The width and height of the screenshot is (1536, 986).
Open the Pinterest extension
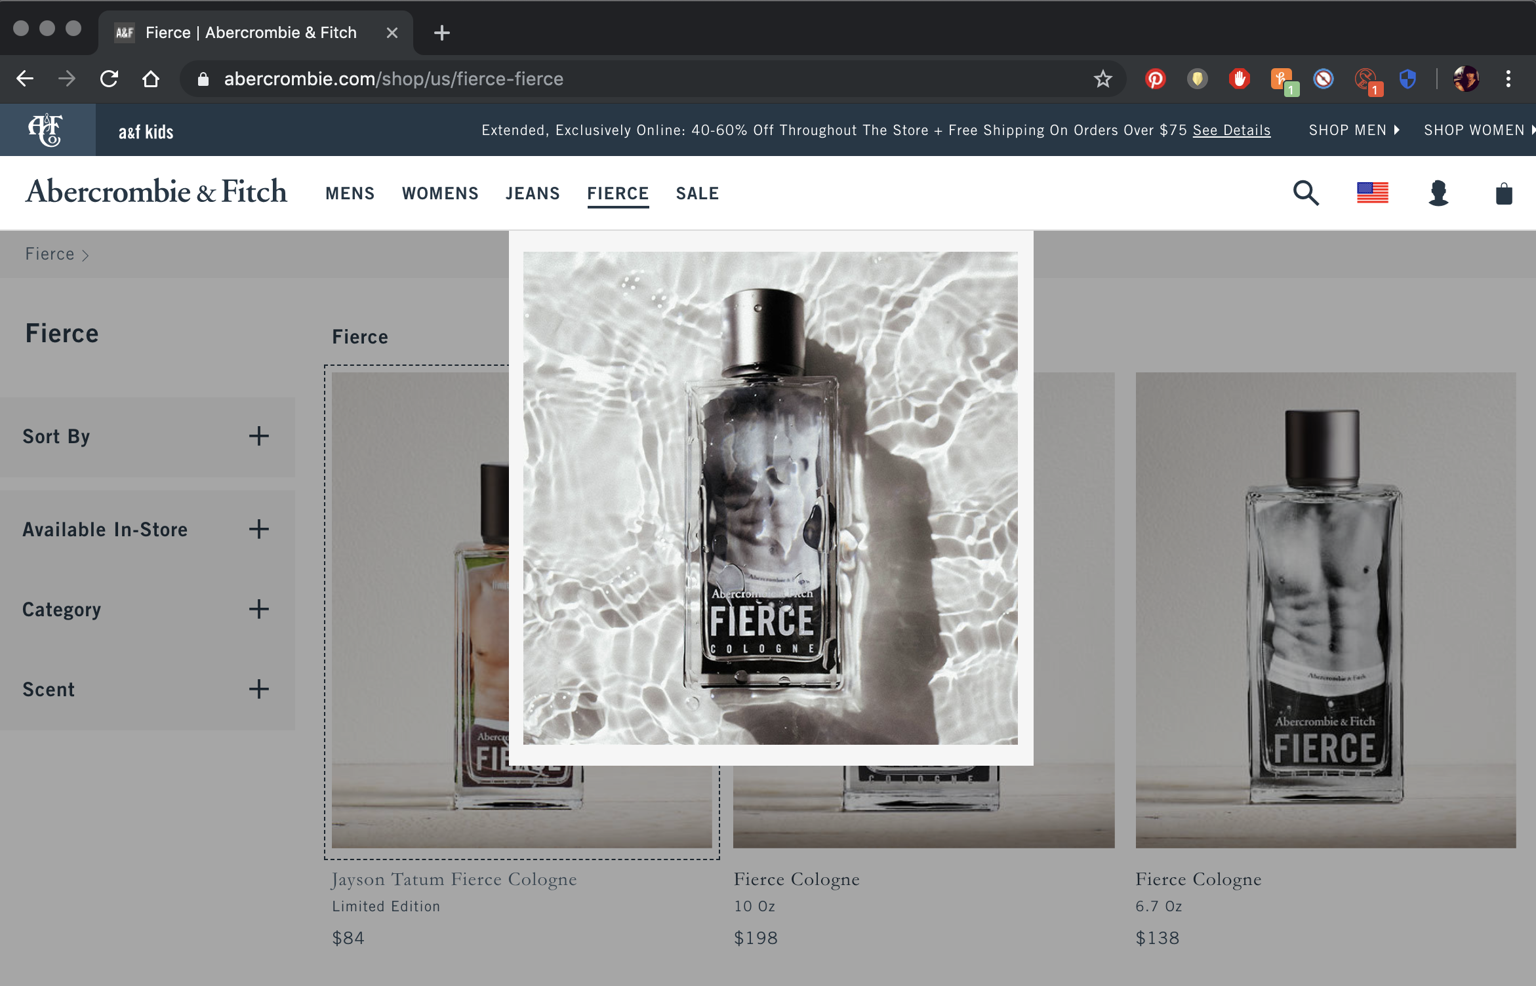[1156, 79]
